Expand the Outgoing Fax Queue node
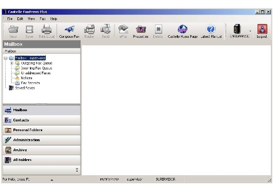274x185 pixels. [12, 63]
